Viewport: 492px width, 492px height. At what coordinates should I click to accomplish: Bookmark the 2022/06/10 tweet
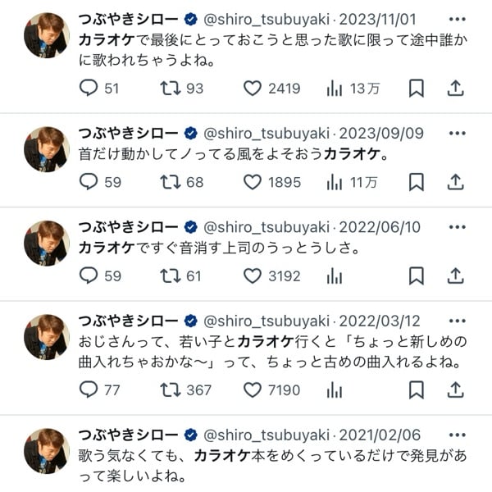417,276
